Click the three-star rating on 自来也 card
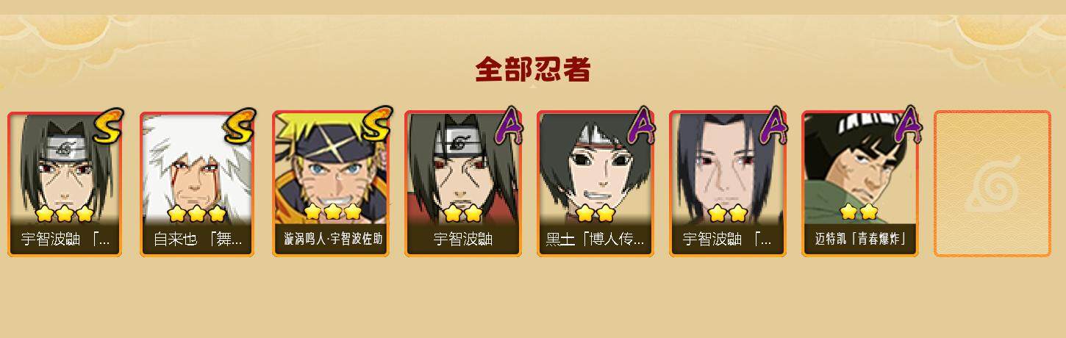The image size is (1066, 338). pos(196,214)
